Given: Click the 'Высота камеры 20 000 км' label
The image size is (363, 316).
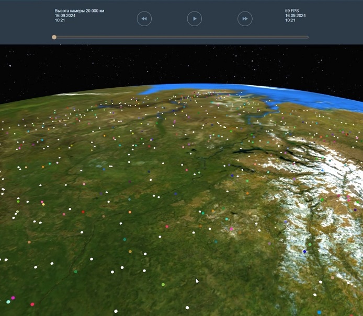Looking at the screenshot, I should tap(79, 11).
